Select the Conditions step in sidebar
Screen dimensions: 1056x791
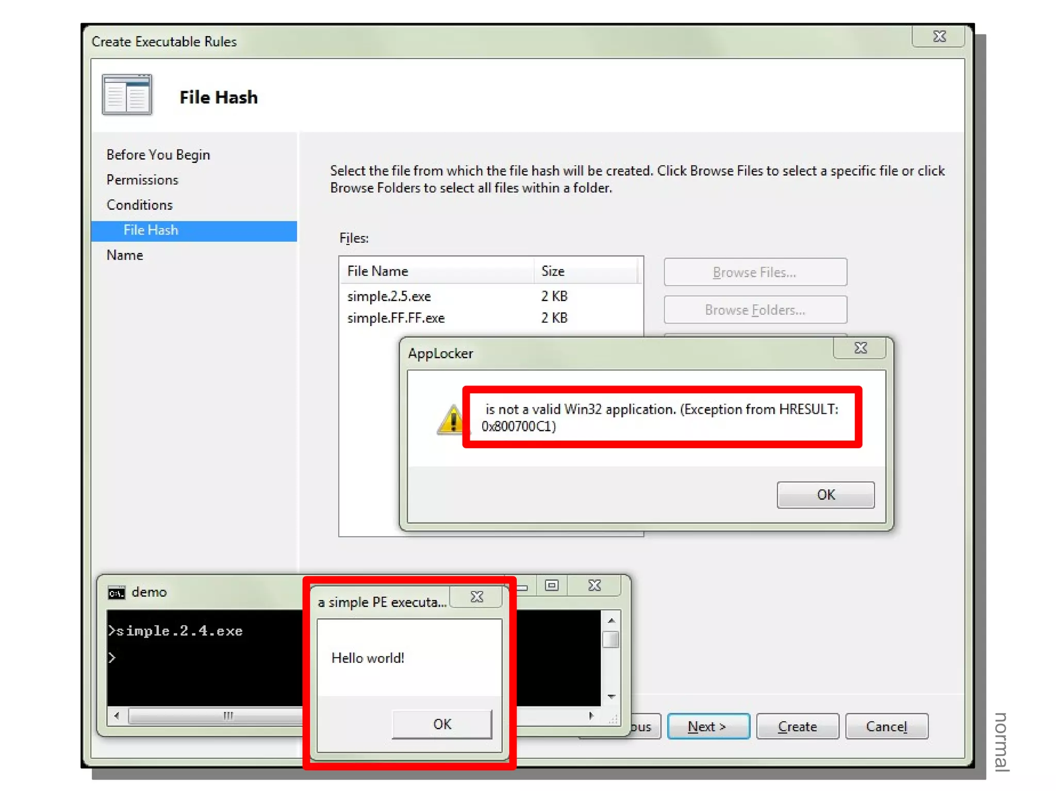pyautogui.click(x=140, y=205)
